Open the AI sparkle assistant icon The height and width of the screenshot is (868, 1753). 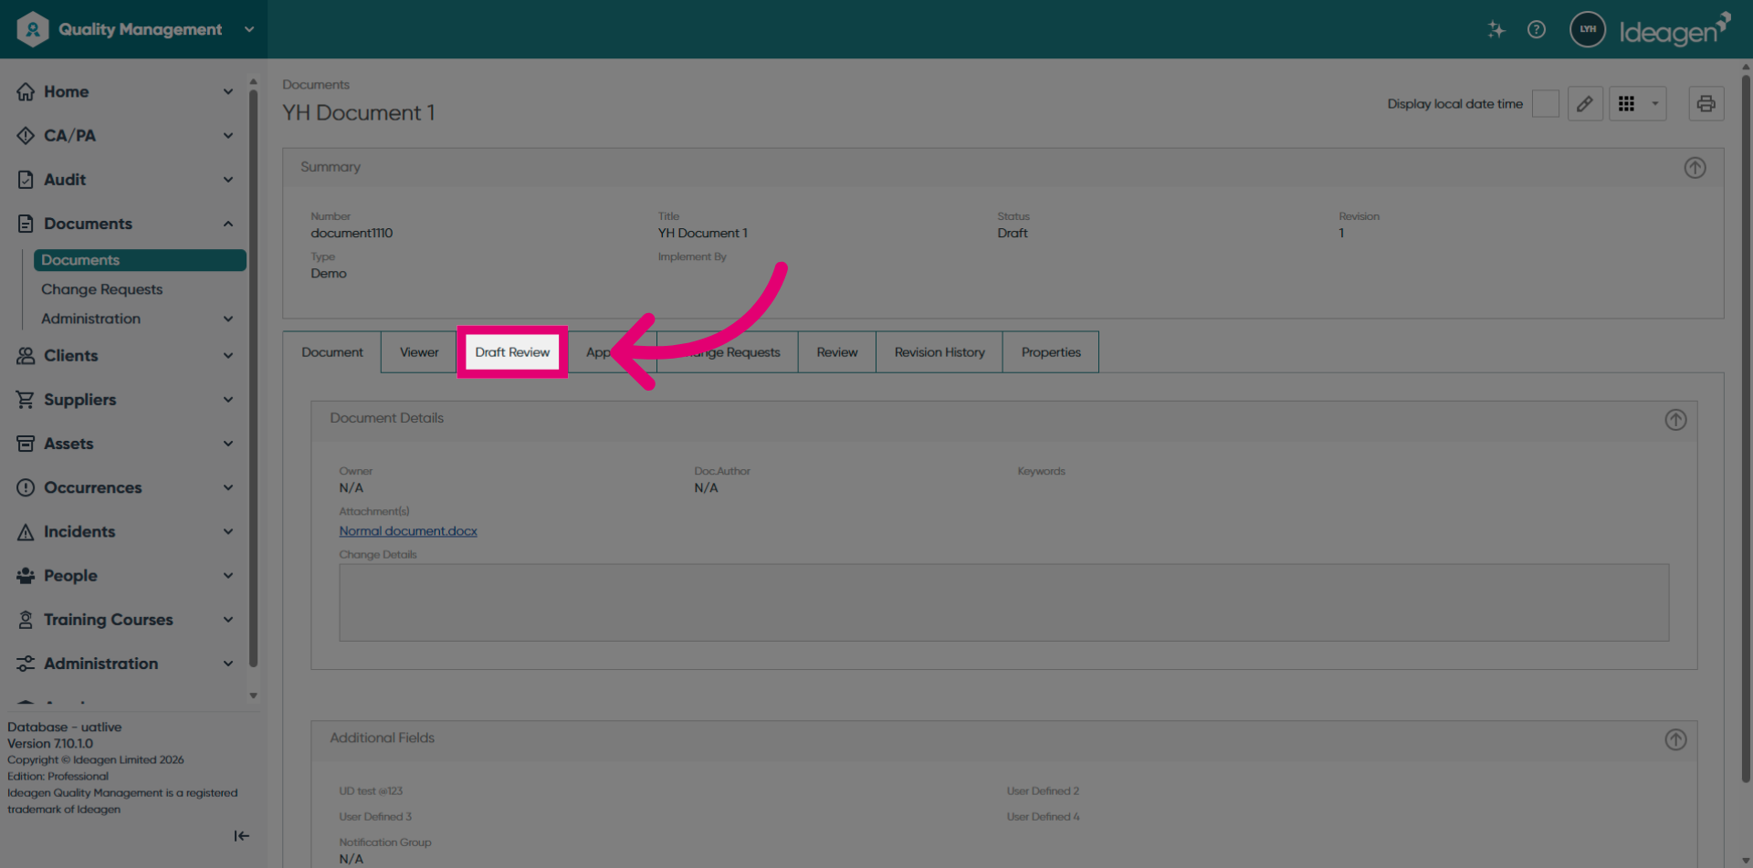pos(1496,29)
